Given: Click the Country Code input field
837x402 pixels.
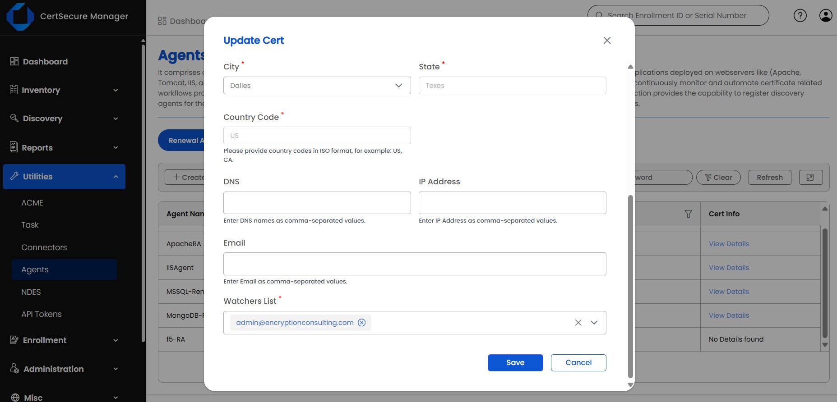Looking at the screenshot, I should coord(317,136).
